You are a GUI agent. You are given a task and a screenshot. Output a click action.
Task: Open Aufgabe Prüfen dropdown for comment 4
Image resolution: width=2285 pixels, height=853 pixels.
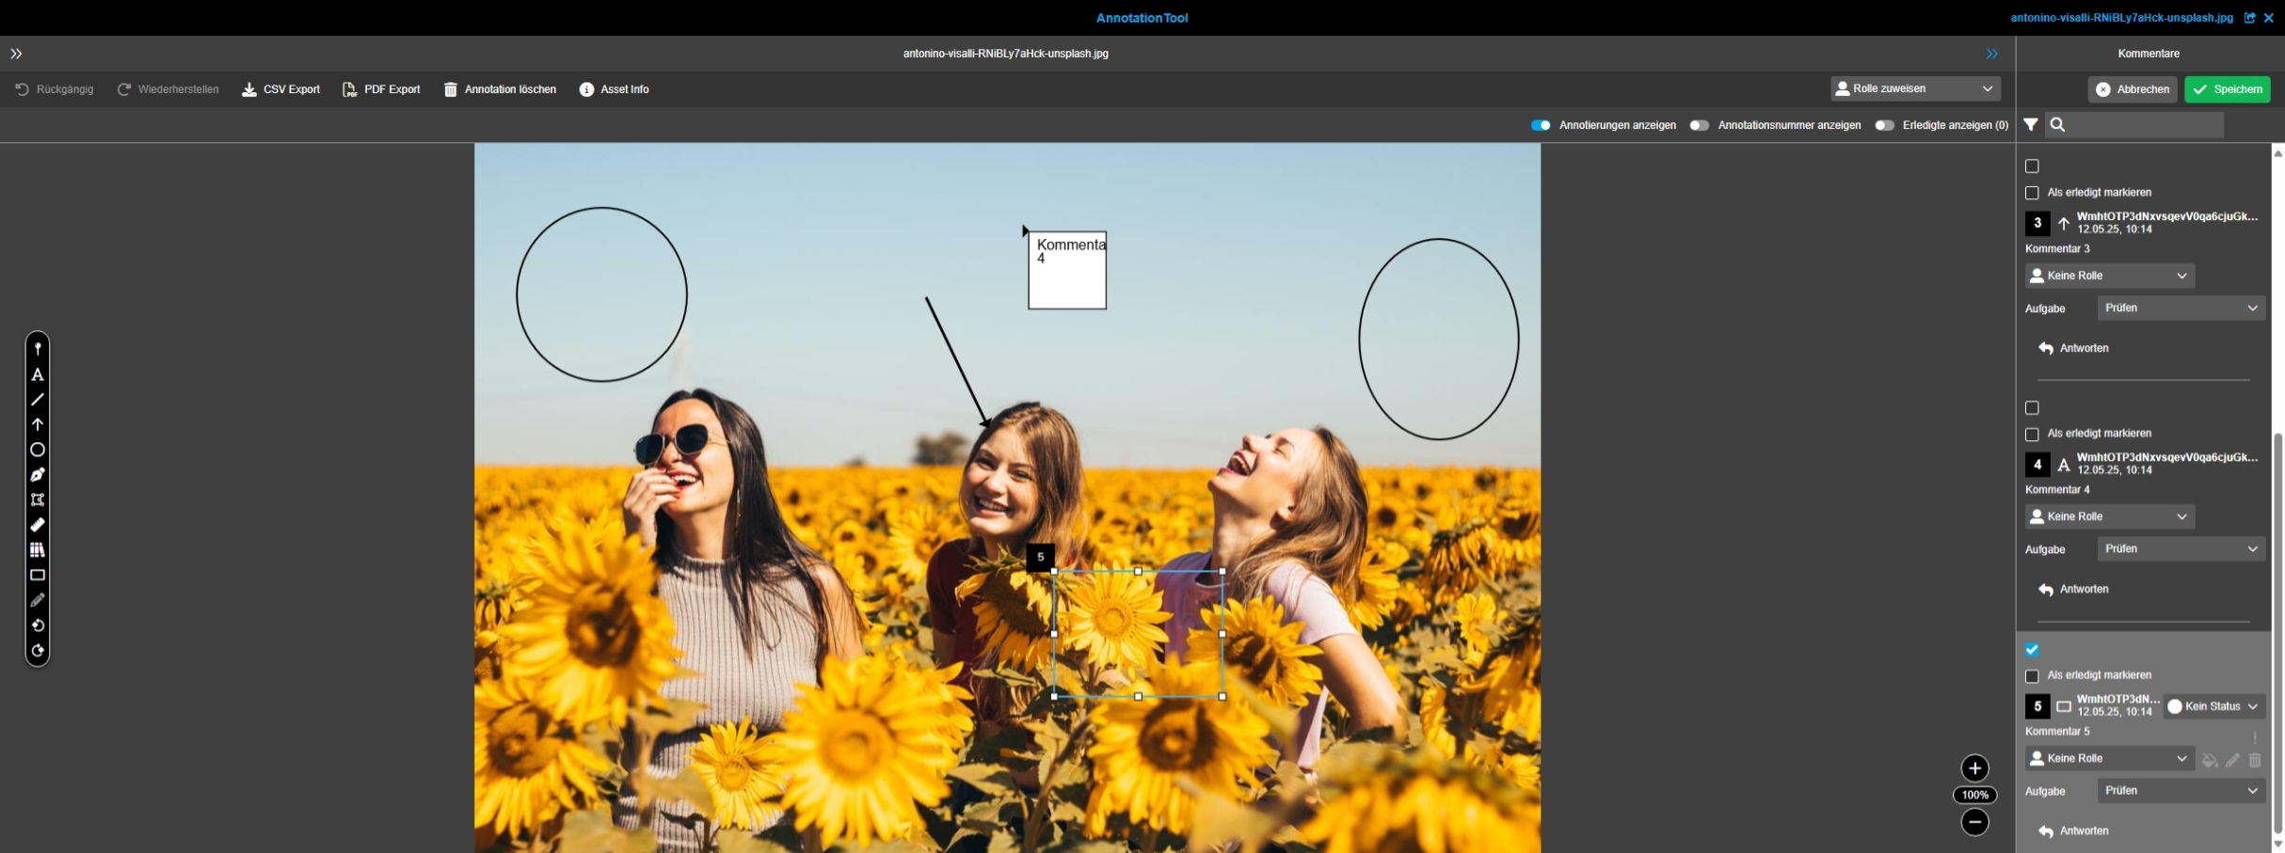(x=2181, y=549)
